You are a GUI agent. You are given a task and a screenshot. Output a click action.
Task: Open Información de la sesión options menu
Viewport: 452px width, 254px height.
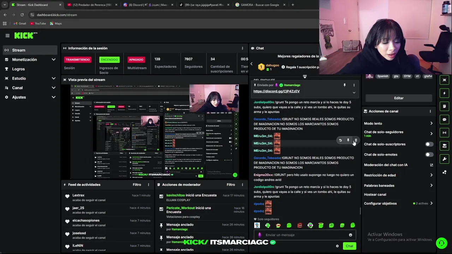pos(242,48)
